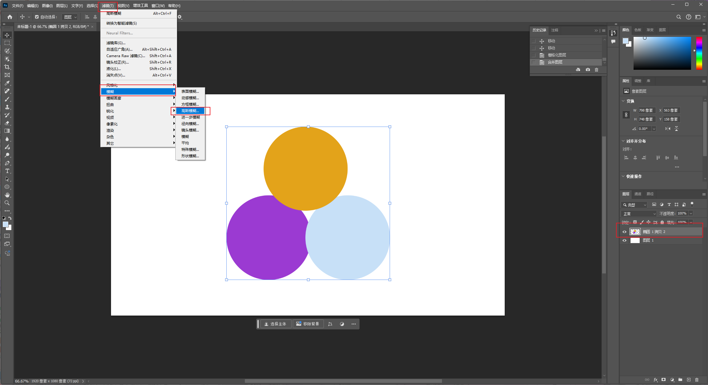Click the 选择主体 button

coord(276,324)
